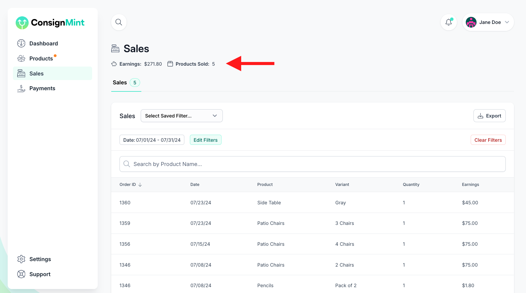
Task: Select Sales in the sidebar
Action: tap(53, 73)
